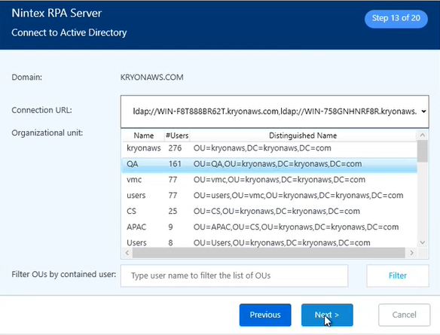The width and height of the screenshot is (440, 335).
Task: Sort by the #Users column header
Action: pos(177,136)
